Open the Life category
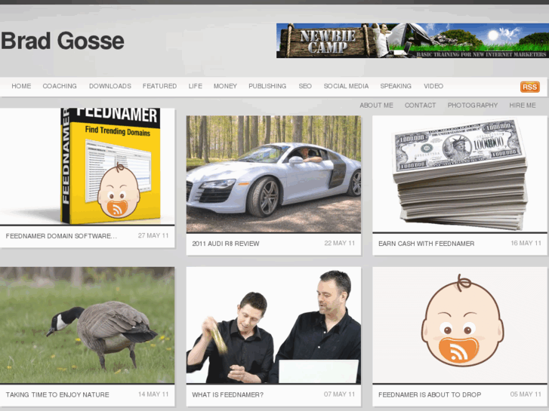 point(196,86)
